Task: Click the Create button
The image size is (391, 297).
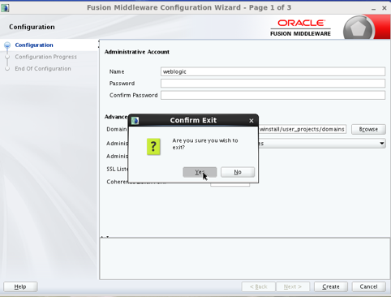Action: coord(331,286)
